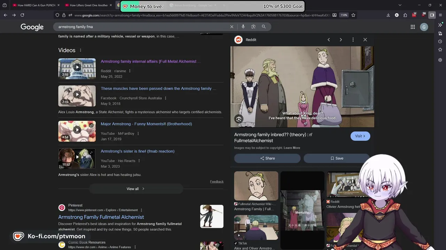This screenshot has width=446, height=250.
Task: Expand View all videos
Action: (136, 189)
